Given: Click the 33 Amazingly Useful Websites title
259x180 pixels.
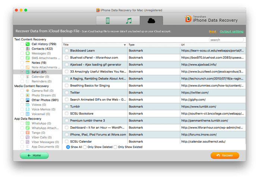Looking at the screenshot, I should pos(98,72).
